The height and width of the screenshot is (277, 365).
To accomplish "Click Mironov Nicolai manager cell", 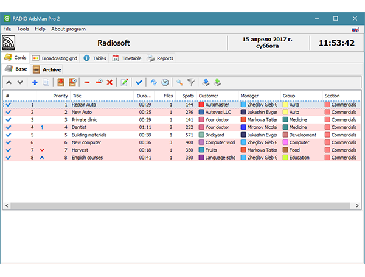I will [259, 127].
